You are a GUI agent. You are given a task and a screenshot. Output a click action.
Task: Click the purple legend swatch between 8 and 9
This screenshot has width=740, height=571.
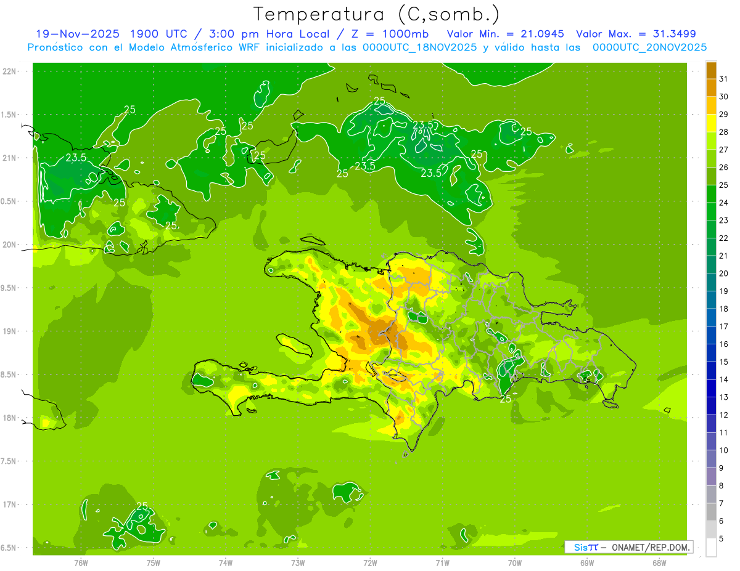711,477
